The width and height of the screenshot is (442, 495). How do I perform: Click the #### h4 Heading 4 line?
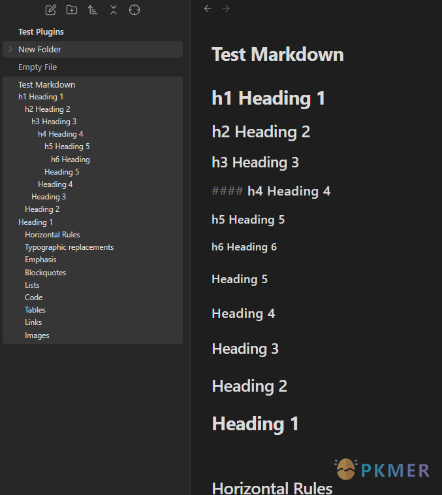tap(271, 191)
